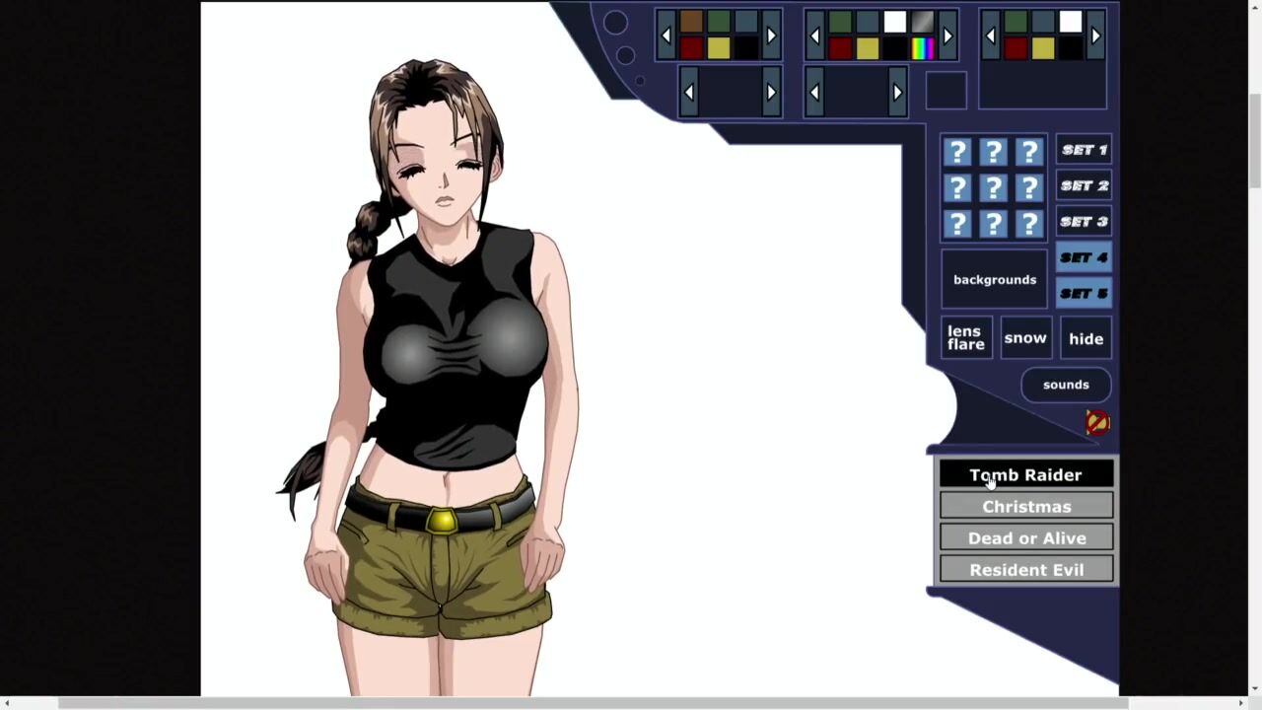Switch to SET 3 outfits
The image size is (1262, 710).
[x=1084, y=222]
